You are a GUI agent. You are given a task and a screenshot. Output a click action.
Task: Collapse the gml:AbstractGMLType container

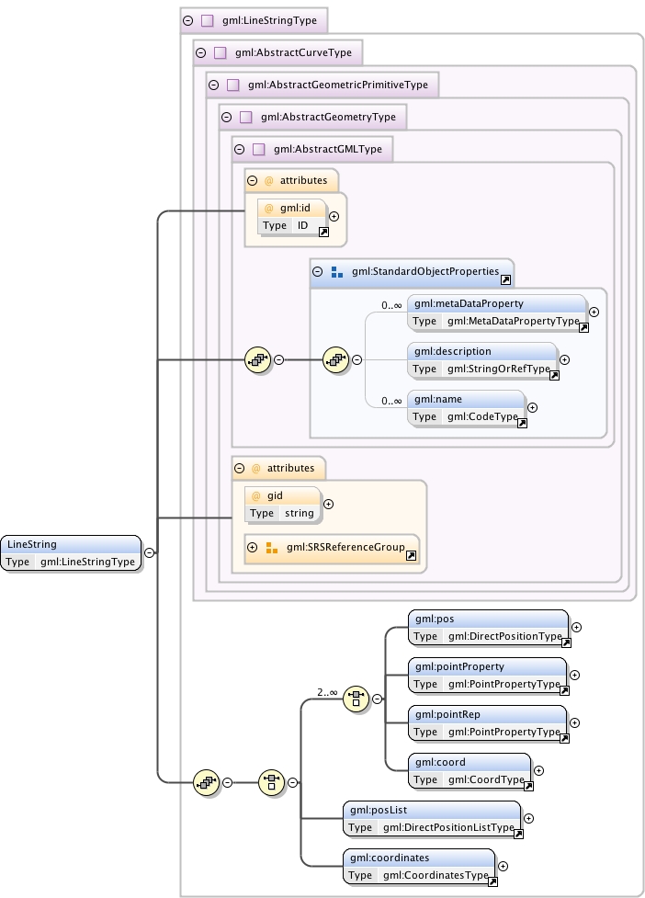[239, 149]
